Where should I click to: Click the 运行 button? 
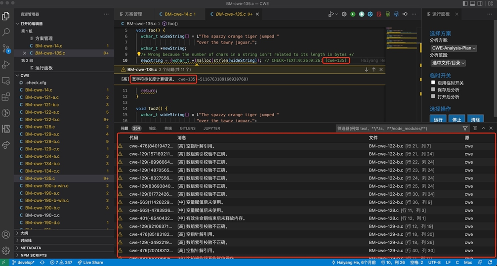point(438,119)
